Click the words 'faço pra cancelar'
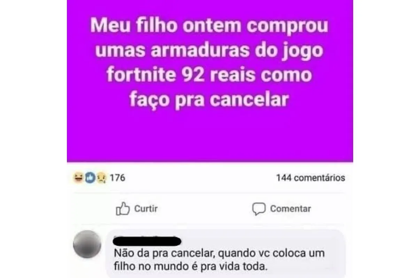Image resolution: width=418 pixels, height=278 pixels. [x=209, y=100]
